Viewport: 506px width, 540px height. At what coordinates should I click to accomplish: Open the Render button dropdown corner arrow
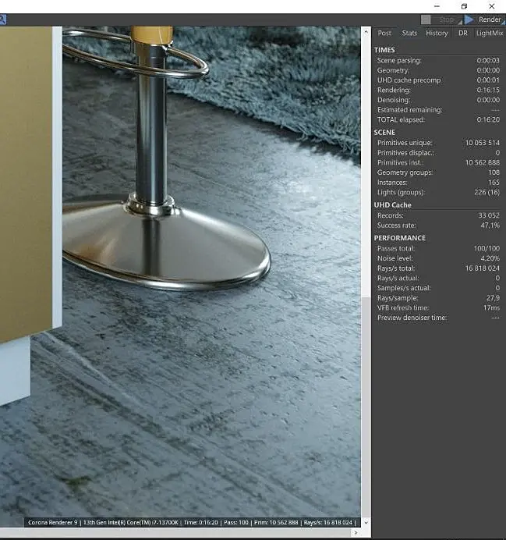tap(503, 23)
